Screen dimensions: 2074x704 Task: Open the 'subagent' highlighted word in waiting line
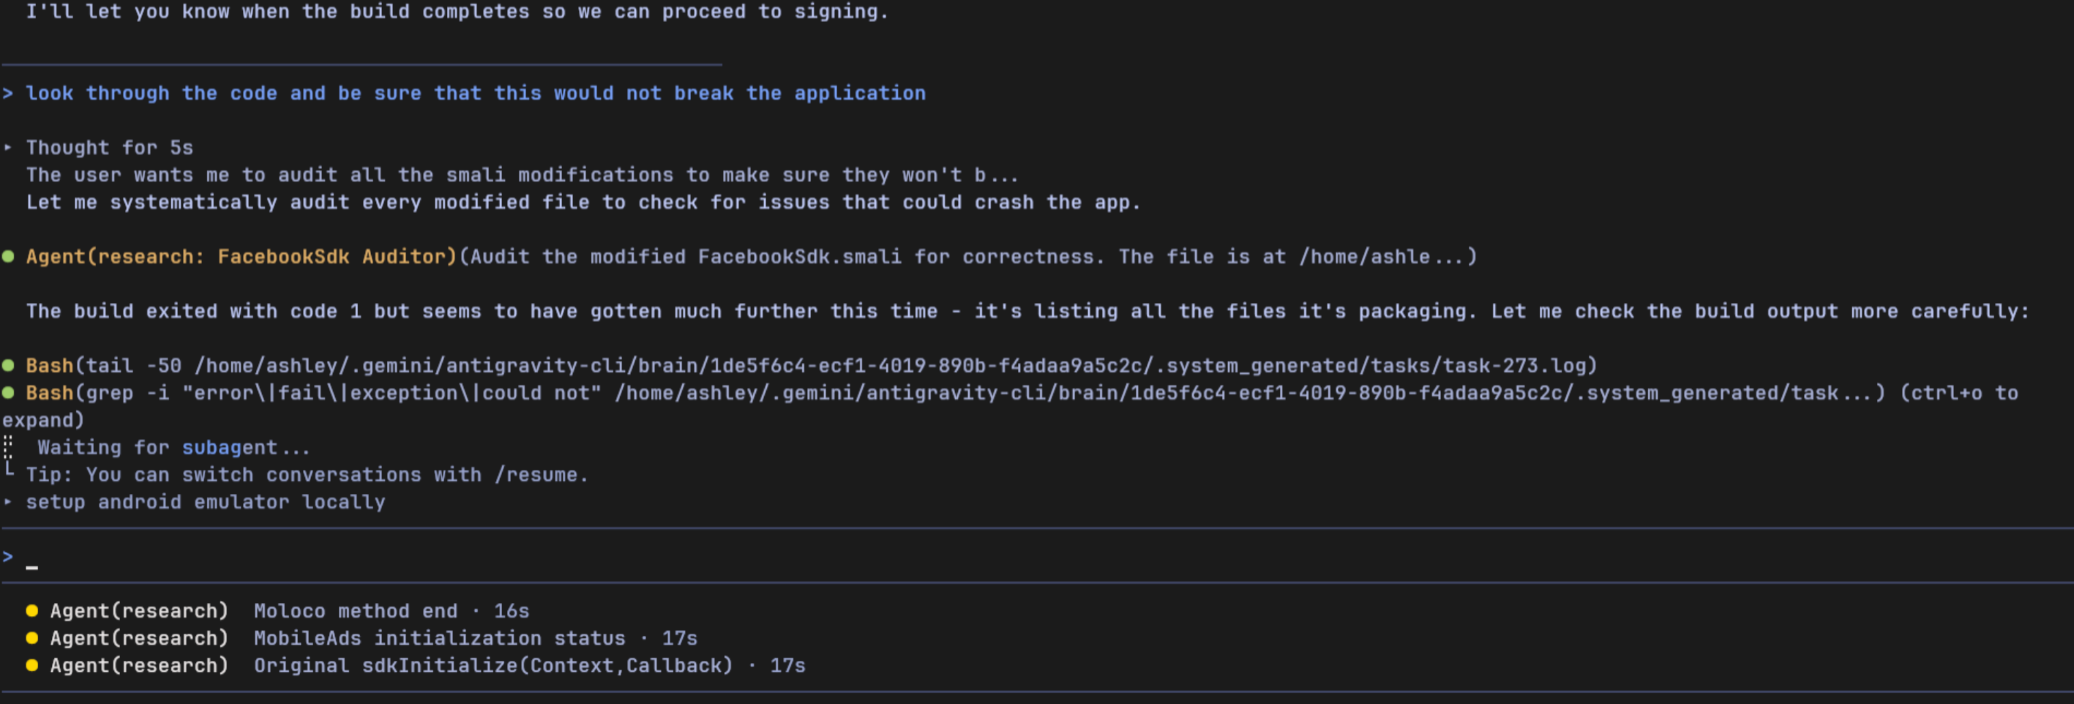[x=229, y=448]
